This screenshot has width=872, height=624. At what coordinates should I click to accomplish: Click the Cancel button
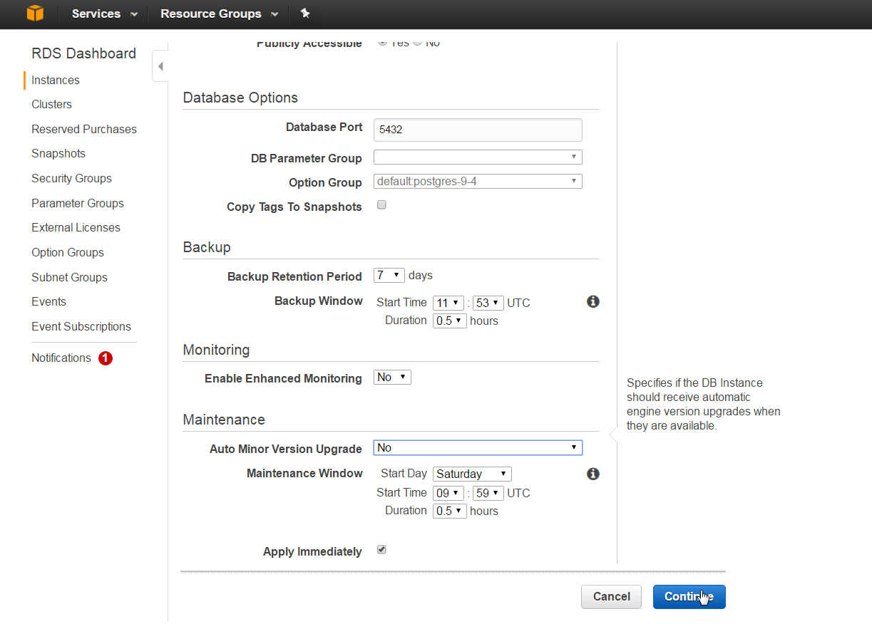(612, 597)
